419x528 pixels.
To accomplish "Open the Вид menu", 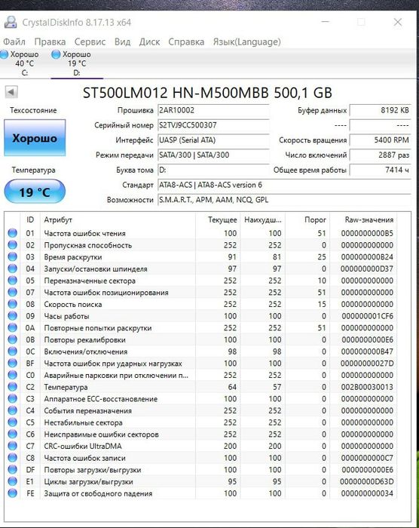I will tap(123, 41).
